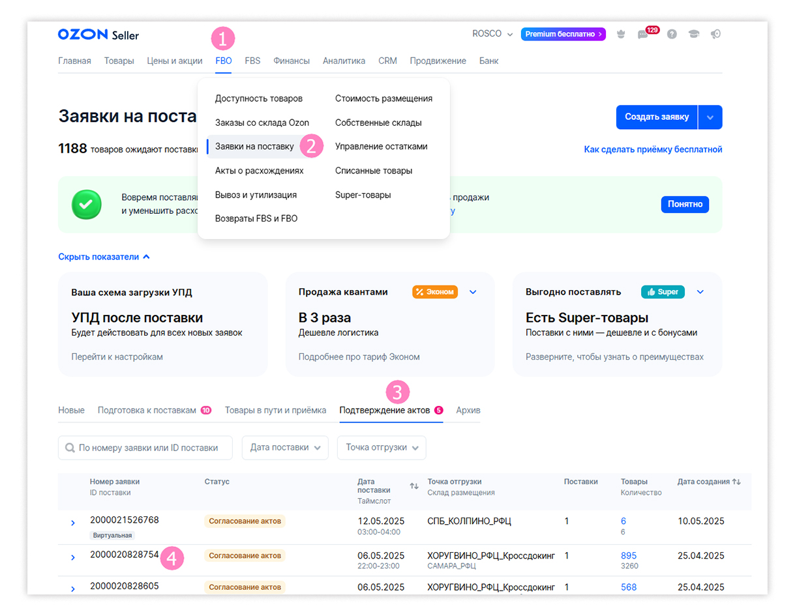
Task: Open the Точка отгрузки filter dropdown
Action: pyautogui.click(x=382, y=448)
